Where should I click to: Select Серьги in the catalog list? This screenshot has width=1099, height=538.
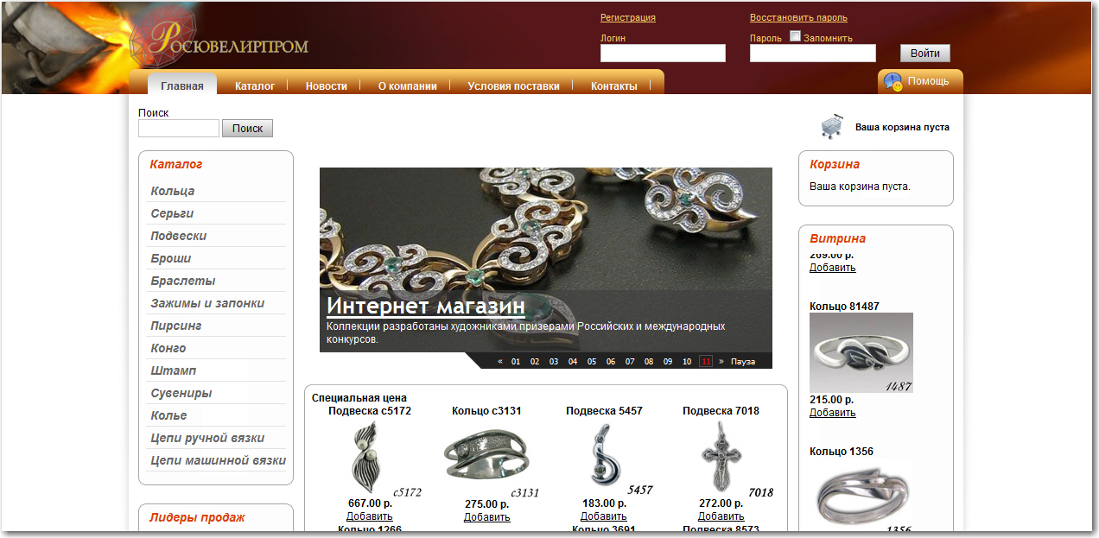[x=172, y=213]
